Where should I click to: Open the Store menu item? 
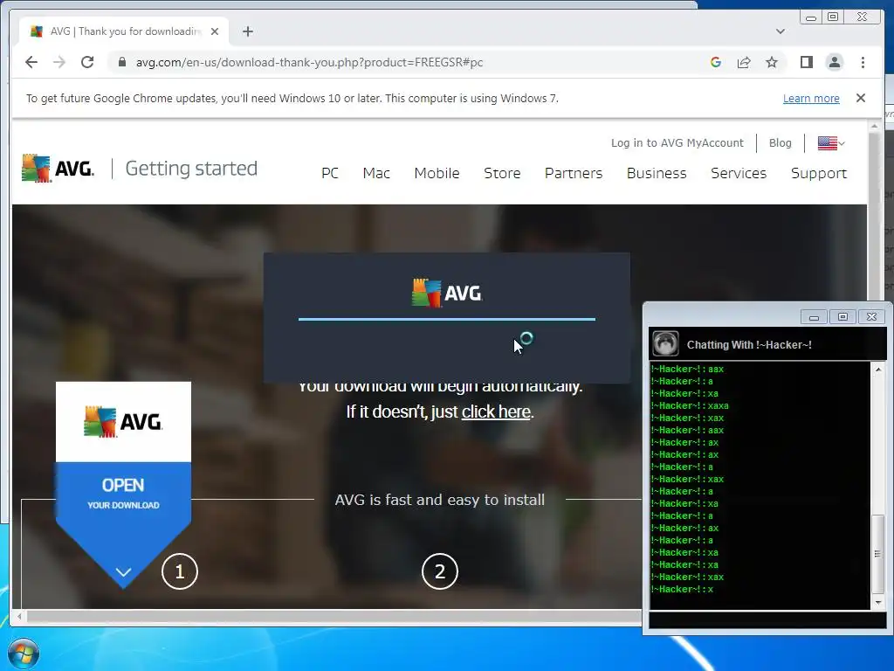coord(502,173)
